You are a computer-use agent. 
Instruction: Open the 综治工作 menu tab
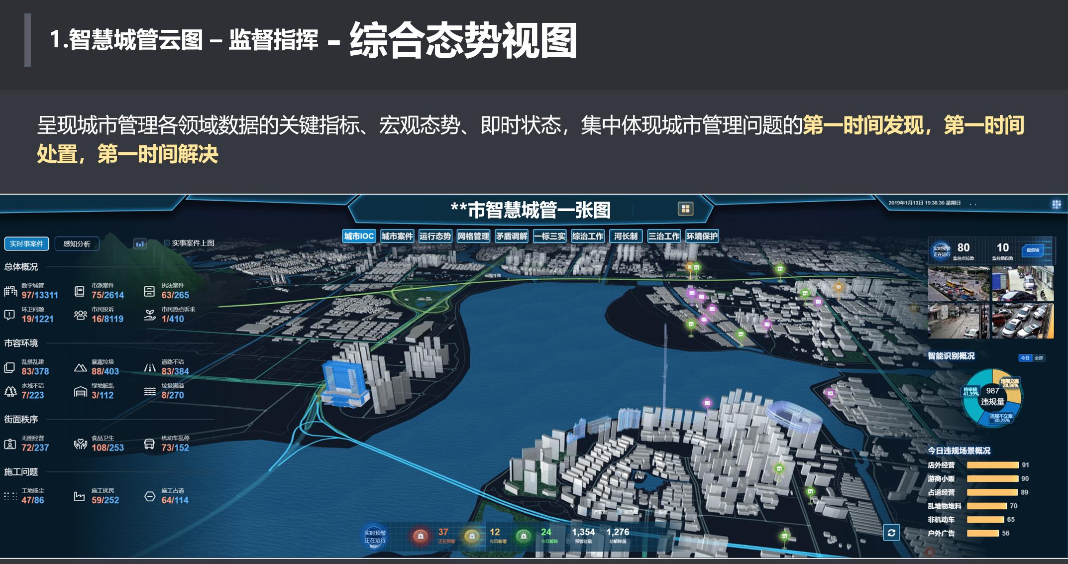[588, 236]
